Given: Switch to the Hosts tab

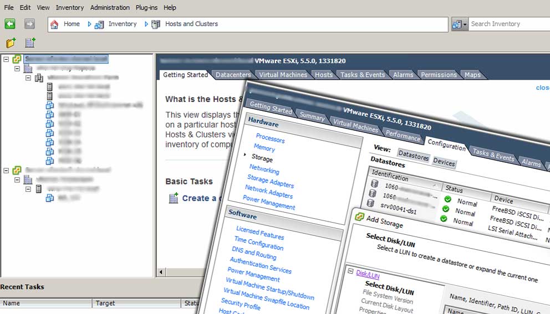Looking at the screenshot, I should tap(323, 75).
